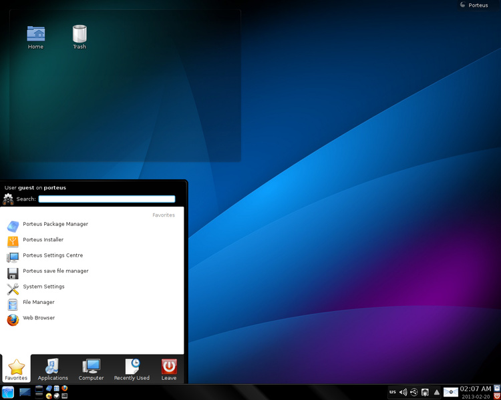
Task: Switch to the Applications tab
Action: (53, 369)
